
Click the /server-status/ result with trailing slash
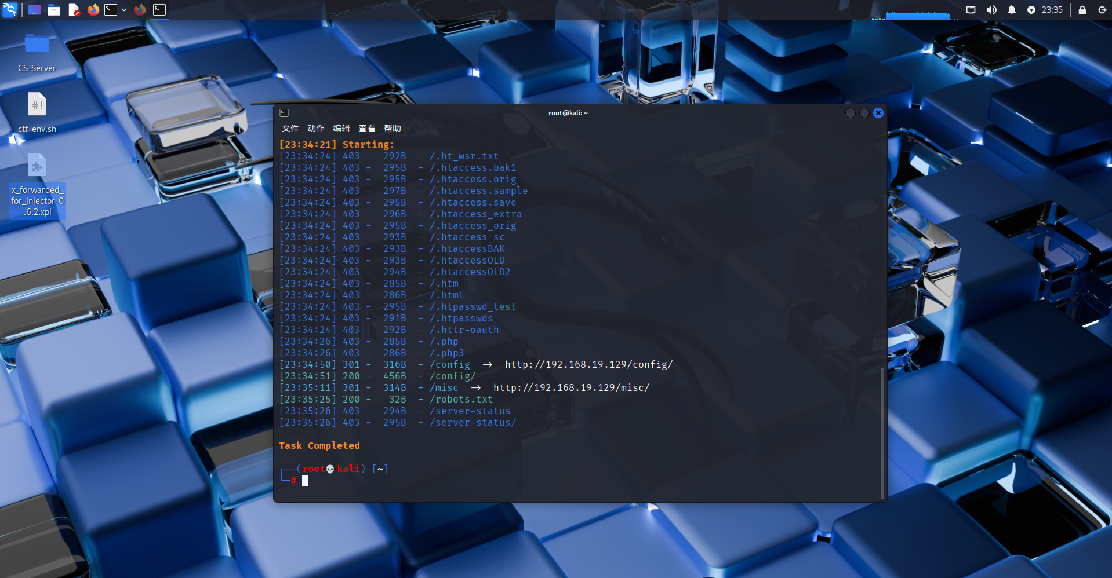click(x=473, y=422)
